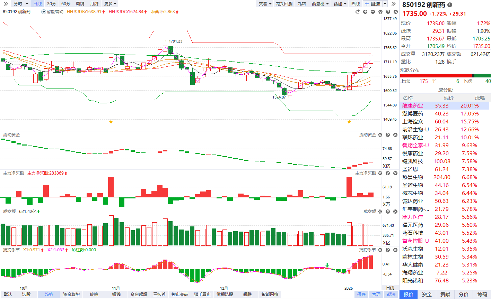Click the info icon beside 创新药 title
Image resolution: width=491 pixels, height=299 pixels.
450,5
